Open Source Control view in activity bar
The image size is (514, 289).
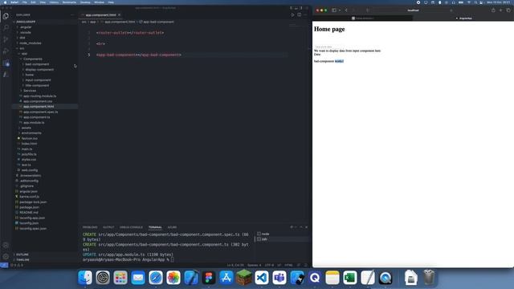point(6,39)
